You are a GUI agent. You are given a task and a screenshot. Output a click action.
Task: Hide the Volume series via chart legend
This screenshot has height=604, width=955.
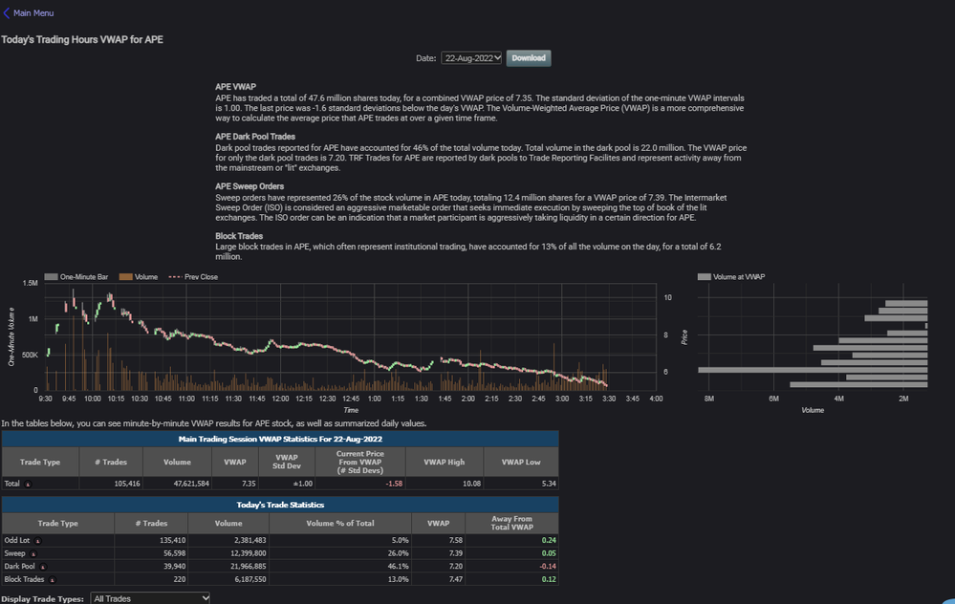click(127, 277)
